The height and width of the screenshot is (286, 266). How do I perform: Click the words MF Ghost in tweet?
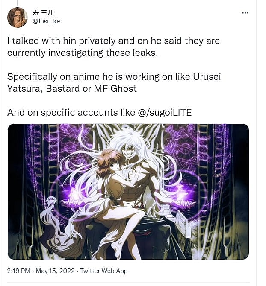[115, 89]
